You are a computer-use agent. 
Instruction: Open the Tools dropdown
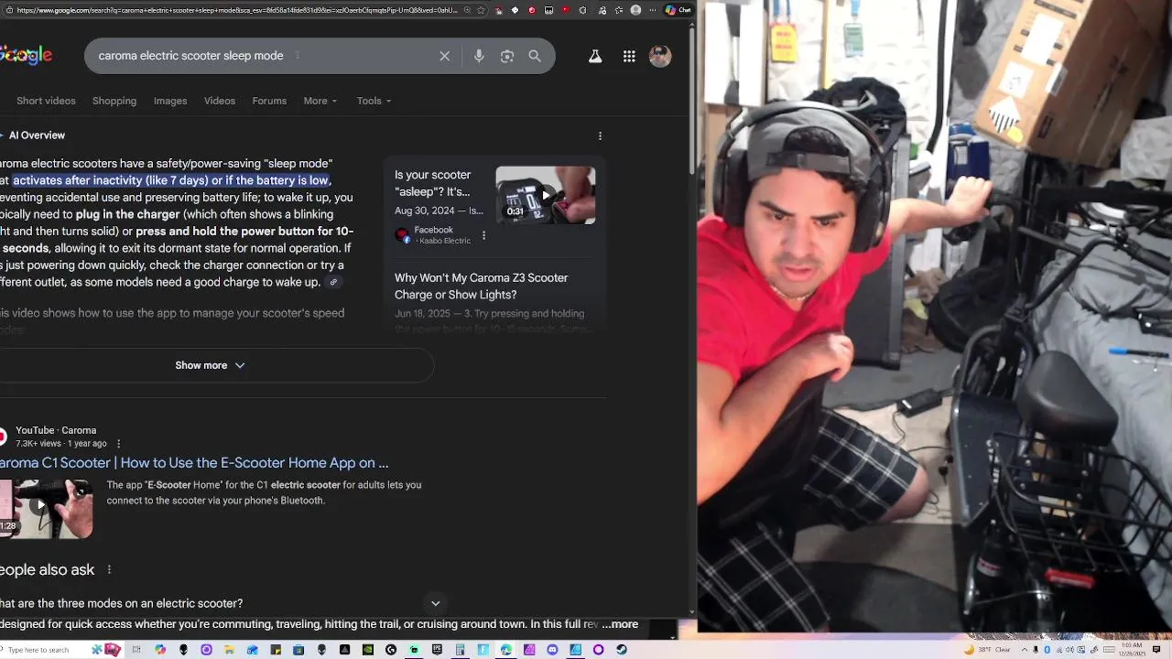click(x=374, y=101)
